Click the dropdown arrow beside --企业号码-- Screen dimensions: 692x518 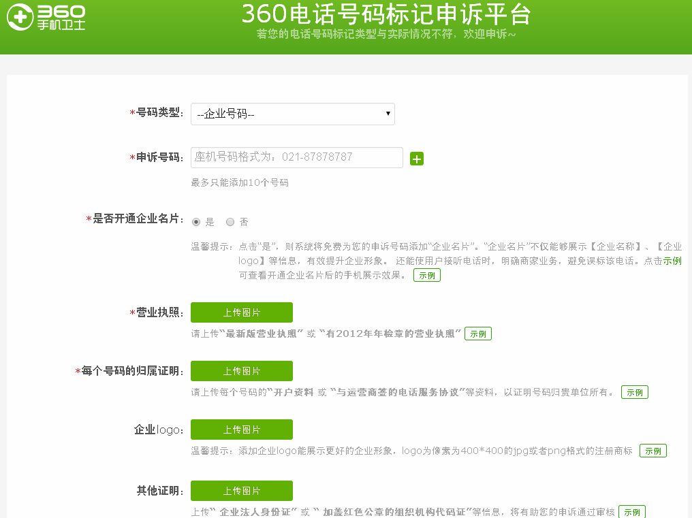pos(387,114)
